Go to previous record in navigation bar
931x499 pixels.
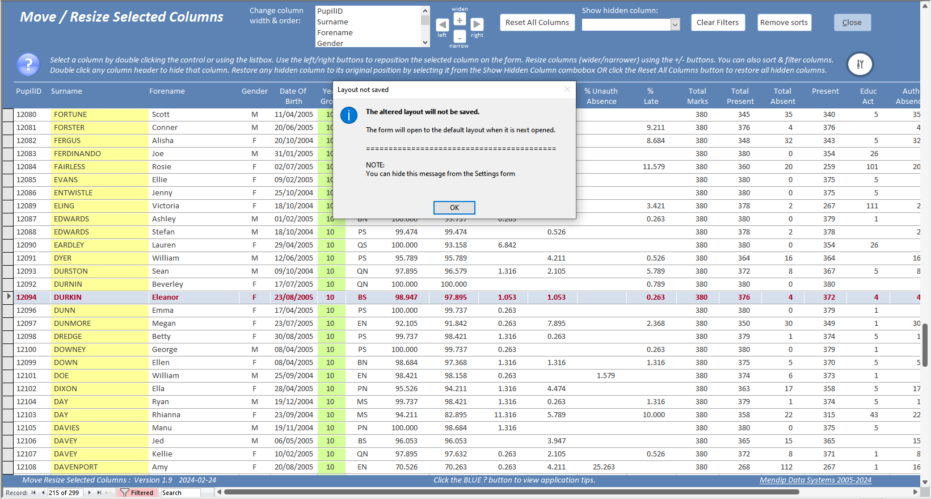(43, 493)
